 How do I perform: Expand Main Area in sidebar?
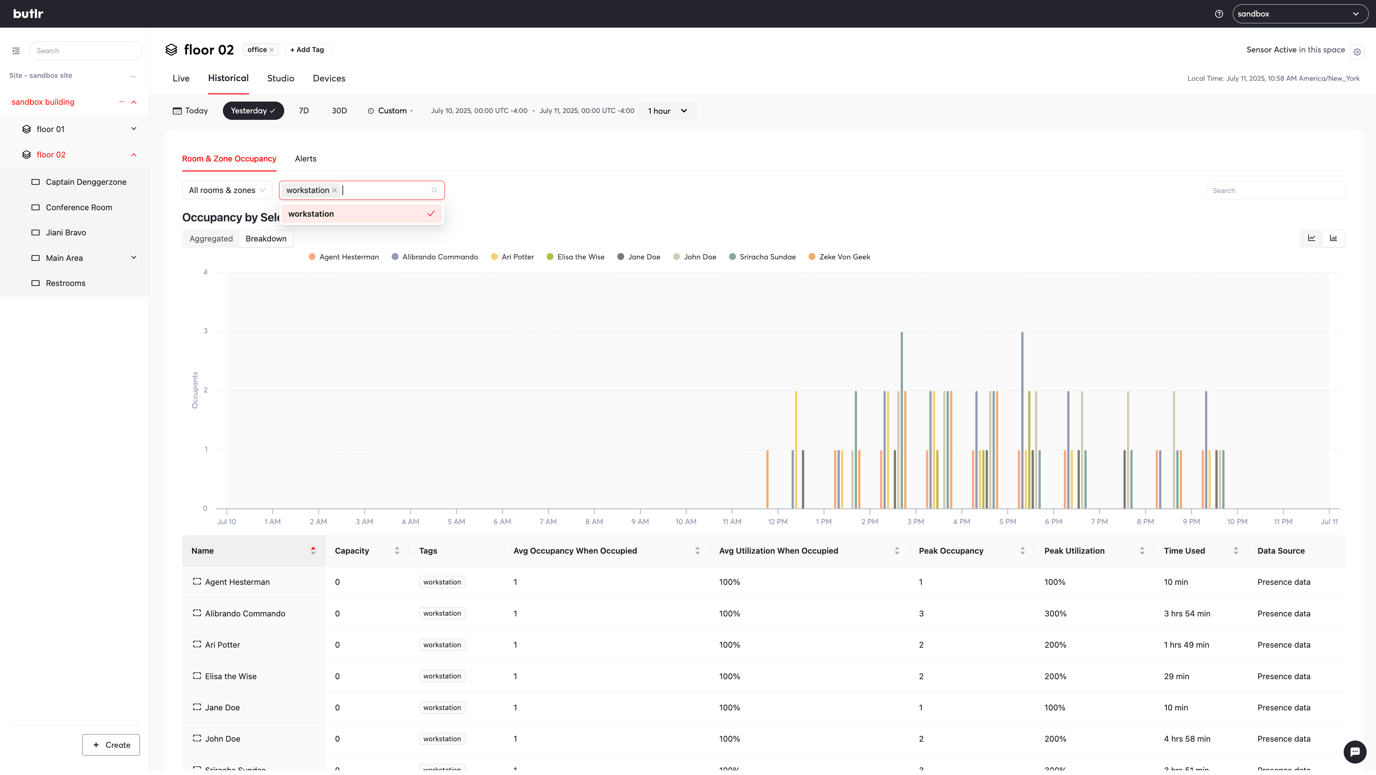click(x=134, y=258)
